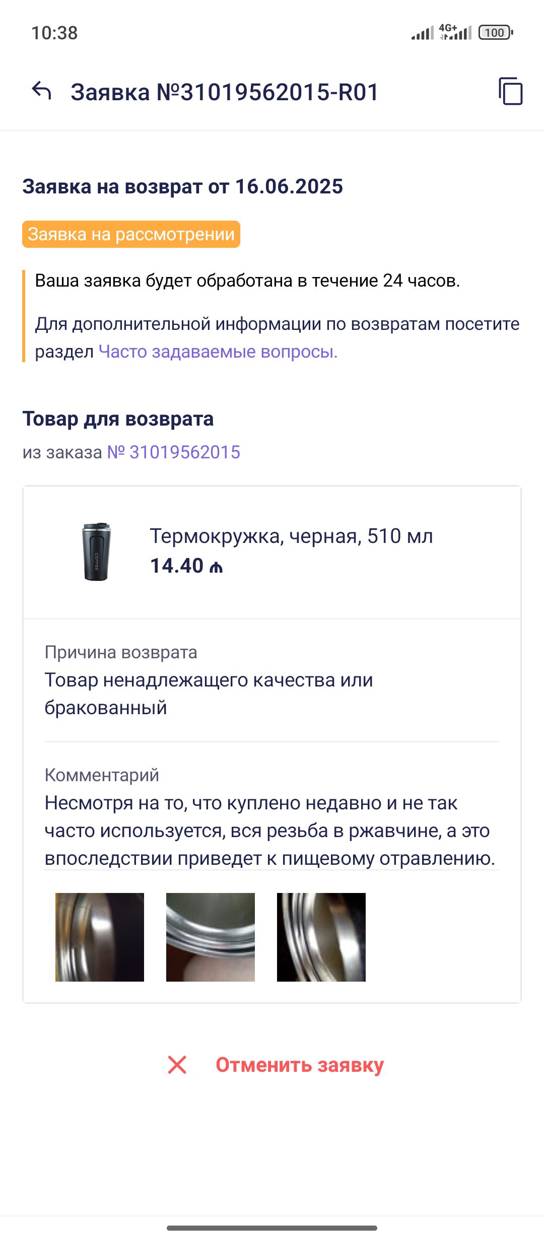Open the black thermo mug product image
Viewport: 544px width, 1239px height.
(x=96, y=552)
